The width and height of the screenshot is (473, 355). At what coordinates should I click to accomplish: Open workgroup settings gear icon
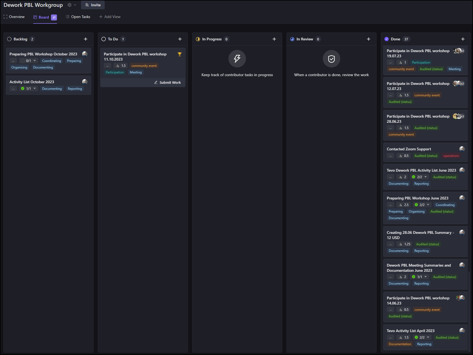click(70, 5)
